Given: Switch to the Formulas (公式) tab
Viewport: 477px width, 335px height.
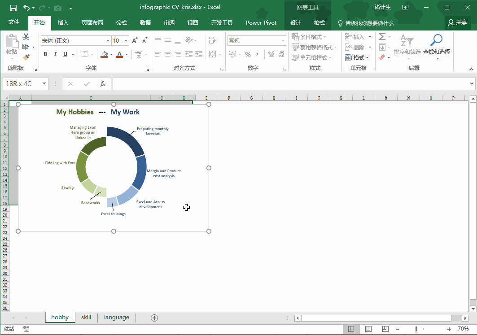Looking at the screenshot, I should coord(121,22).
